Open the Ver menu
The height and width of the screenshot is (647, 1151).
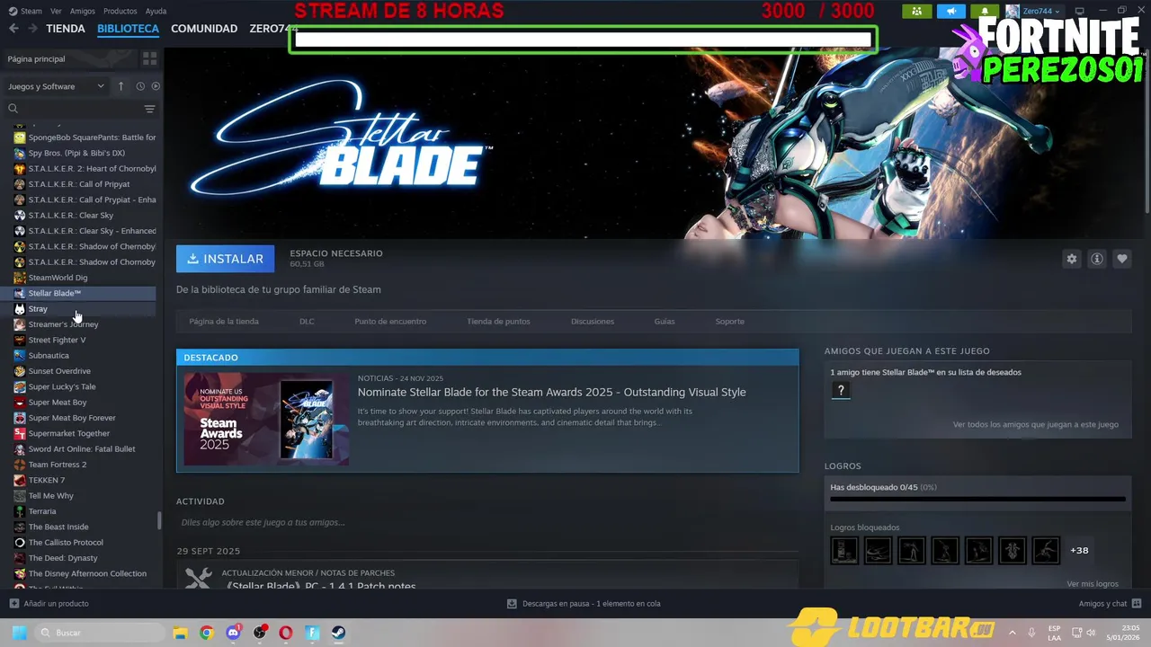(x=57, y=11)
